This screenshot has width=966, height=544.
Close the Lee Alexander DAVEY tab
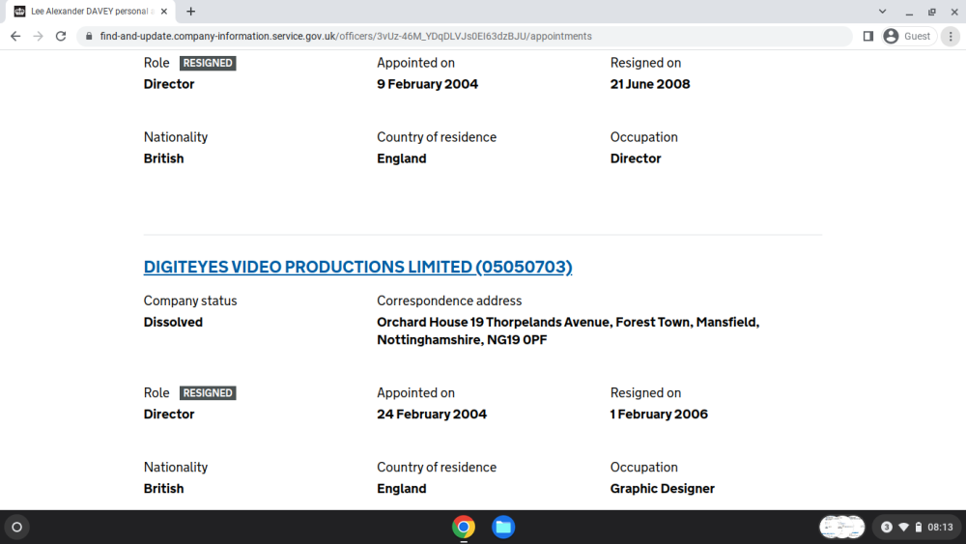click(x=164, y=11)
